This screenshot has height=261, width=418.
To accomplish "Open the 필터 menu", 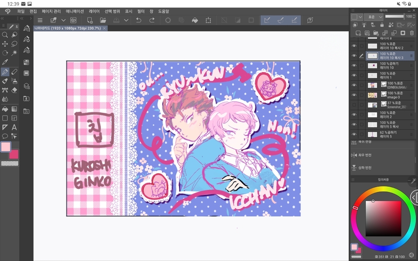I will point(141,10).
